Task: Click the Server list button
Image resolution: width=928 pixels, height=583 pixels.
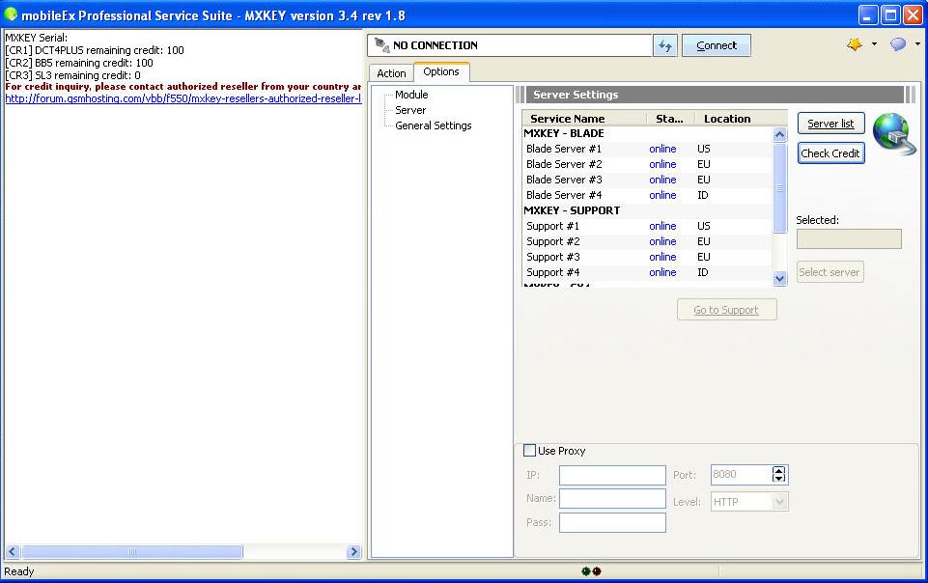Action: coord(830,124)
